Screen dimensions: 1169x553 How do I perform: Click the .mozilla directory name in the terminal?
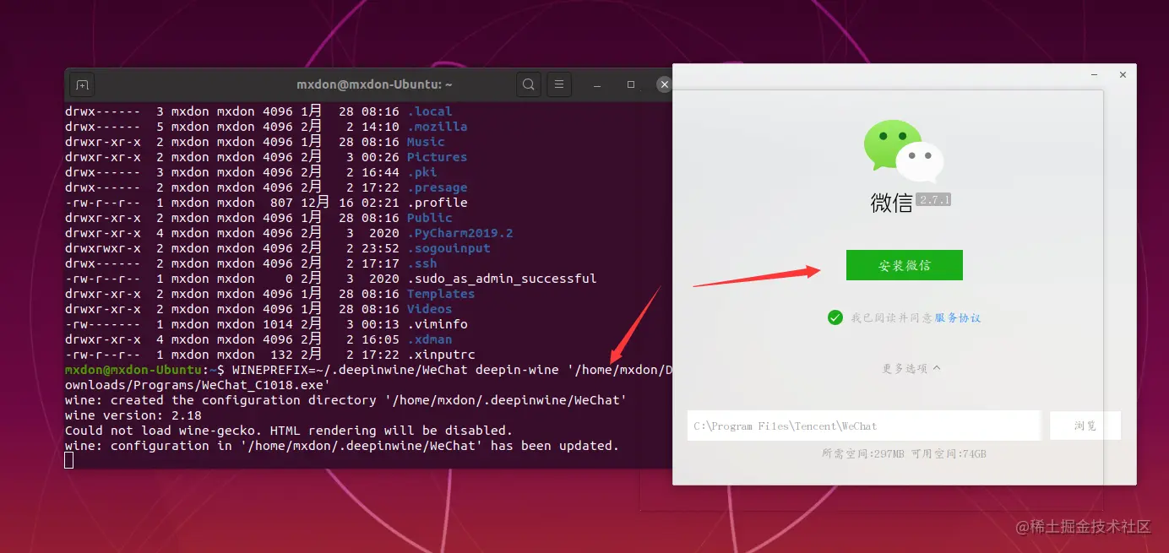pos(438,127)
